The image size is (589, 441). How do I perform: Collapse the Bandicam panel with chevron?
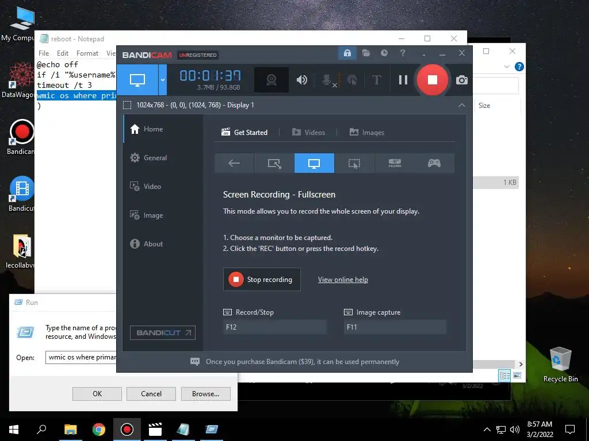462,106
